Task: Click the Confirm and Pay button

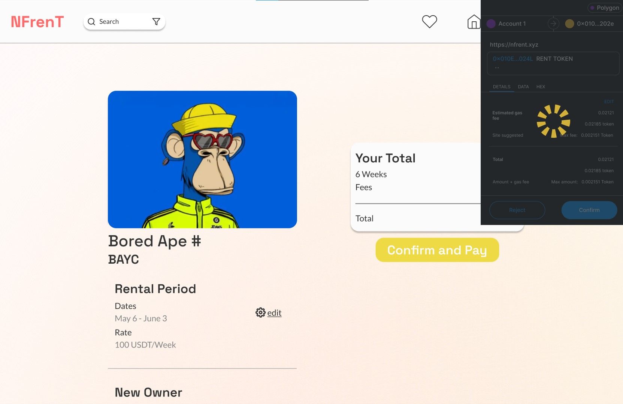Action: [437, 250]
